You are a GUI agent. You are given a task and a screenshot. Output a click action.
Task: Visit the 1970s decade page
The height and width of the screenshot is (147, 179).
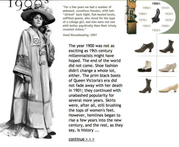143,20
